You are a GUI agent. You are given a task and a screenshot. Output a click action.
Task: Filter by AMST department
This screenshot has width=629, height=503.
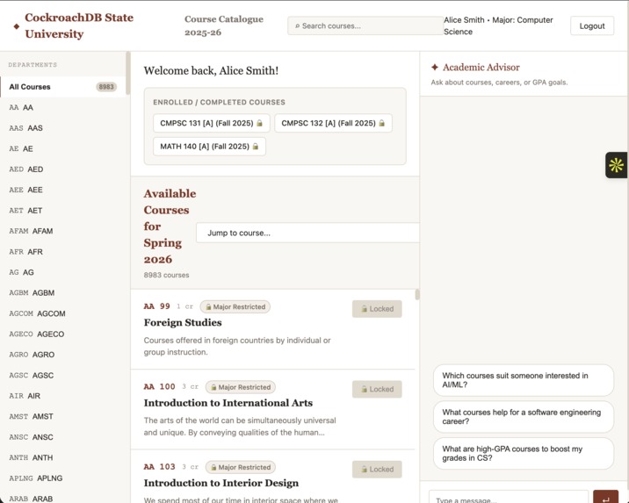click(63, 416)
